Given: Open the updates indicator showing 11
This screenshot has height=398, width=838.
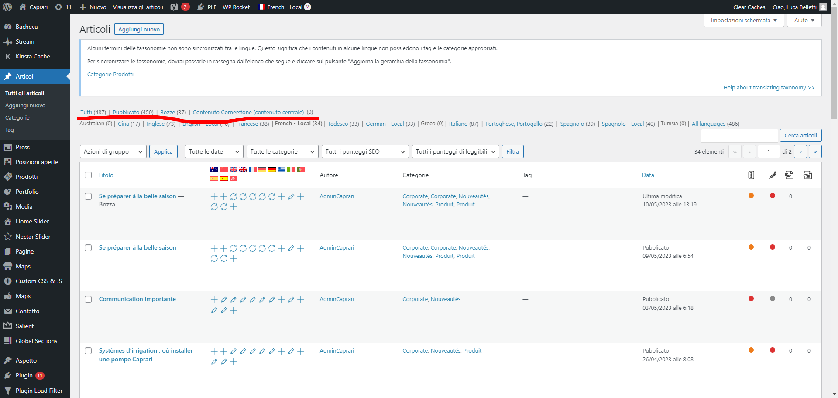Looking at the screenshot, I should click(63, 7).
